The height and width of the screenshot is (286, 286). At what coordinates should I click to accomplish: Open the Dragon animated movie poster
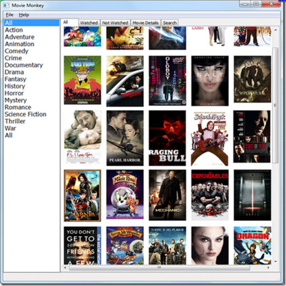point(253,245)
